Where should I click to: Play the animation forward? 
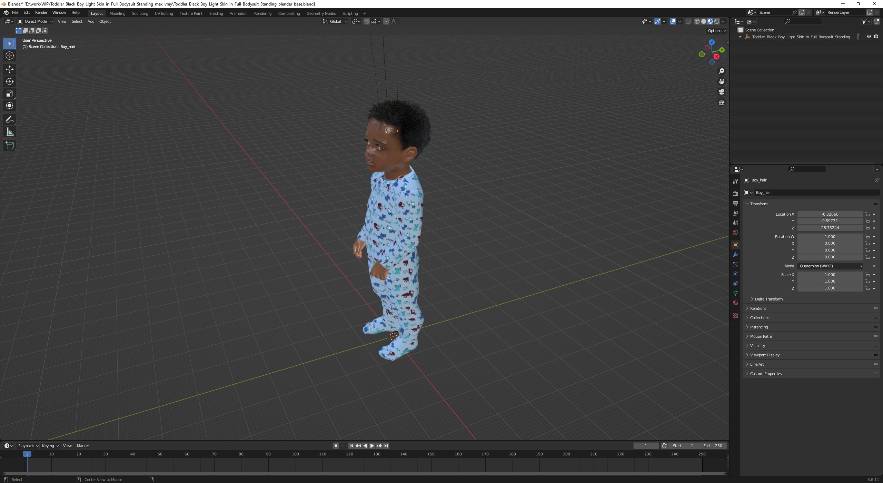pyautogui.click(x=372, y=446)
